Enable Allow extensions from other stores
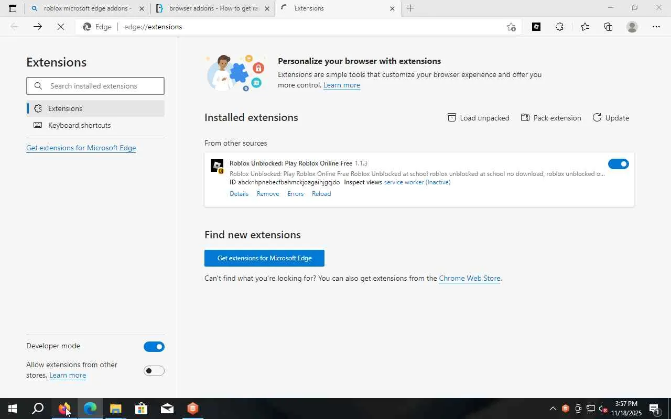This screenshot has width=671, height=419. [154, 371]
